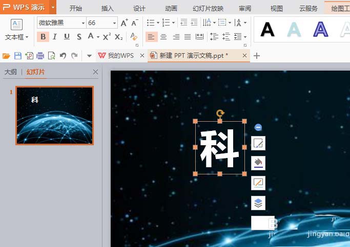Click bullet list icon
Screen dimensions: 350x247
click(151, 23)
